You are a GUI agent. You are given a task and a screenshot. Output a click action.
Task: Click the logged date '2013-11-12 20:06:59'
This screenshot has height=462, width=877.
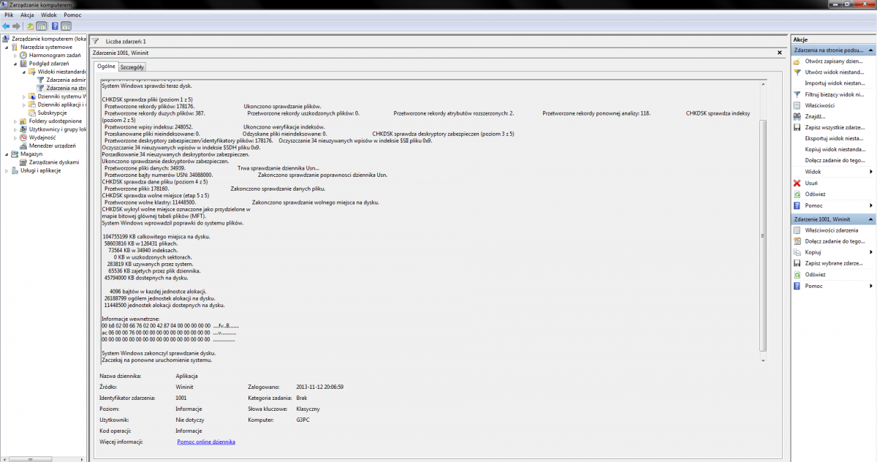[x=320, y=387]
